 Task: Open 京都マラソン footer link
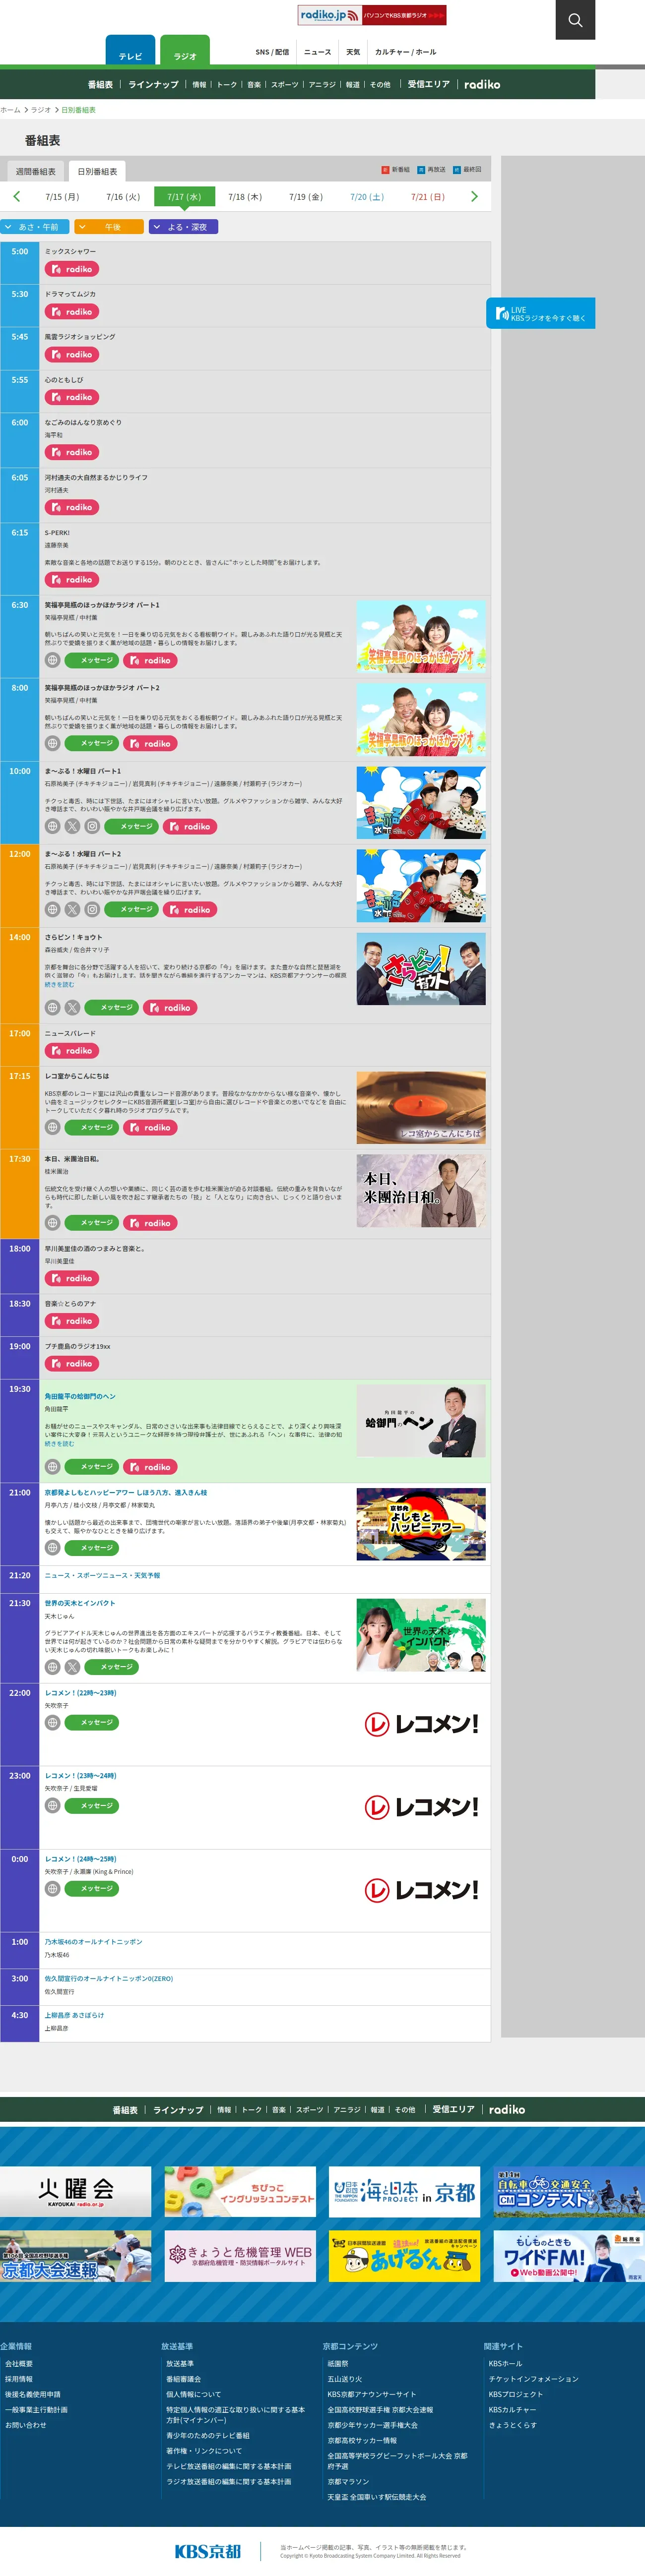348,2481
